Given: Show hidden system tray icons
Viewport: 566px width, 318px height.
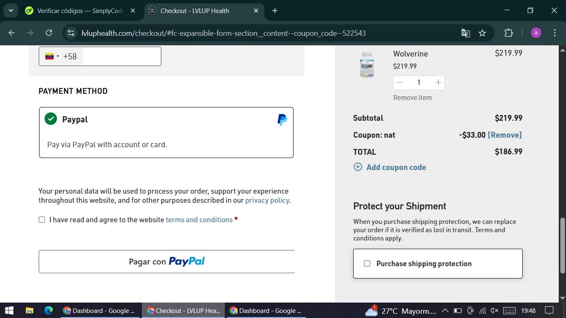Looking at the screenshot, I should (x=445, y=310).
